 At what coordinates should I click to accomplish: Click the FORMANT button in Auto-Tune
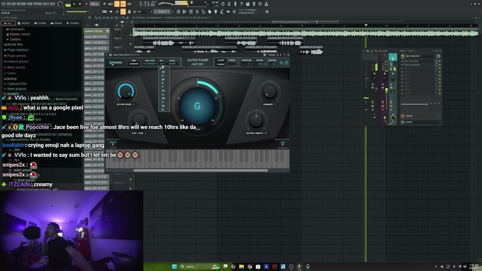click(x=221, y=64)
